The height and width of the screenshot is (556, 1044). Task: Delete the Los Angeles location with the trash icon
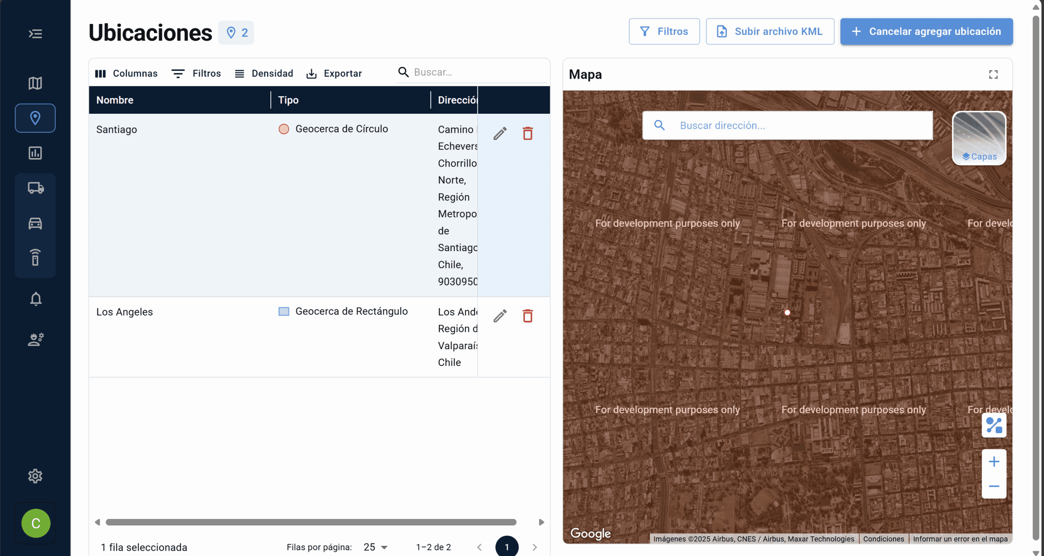pyautogui.click(x=528, y=316)
